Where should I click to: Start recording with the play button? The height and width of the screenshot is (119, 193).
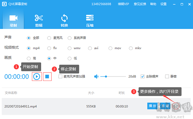point(37,76)
